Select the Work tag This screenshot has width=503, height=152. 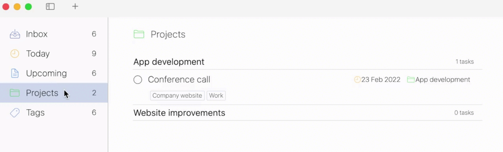(216, 96)
